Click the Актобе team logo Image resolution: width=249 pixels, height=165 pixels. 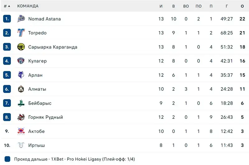(x=21, y=131)
